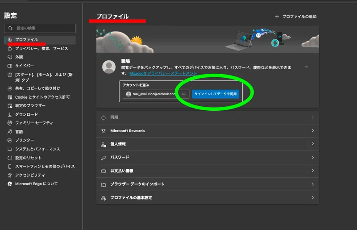Open the お支払い情報 row

point(208,171)
